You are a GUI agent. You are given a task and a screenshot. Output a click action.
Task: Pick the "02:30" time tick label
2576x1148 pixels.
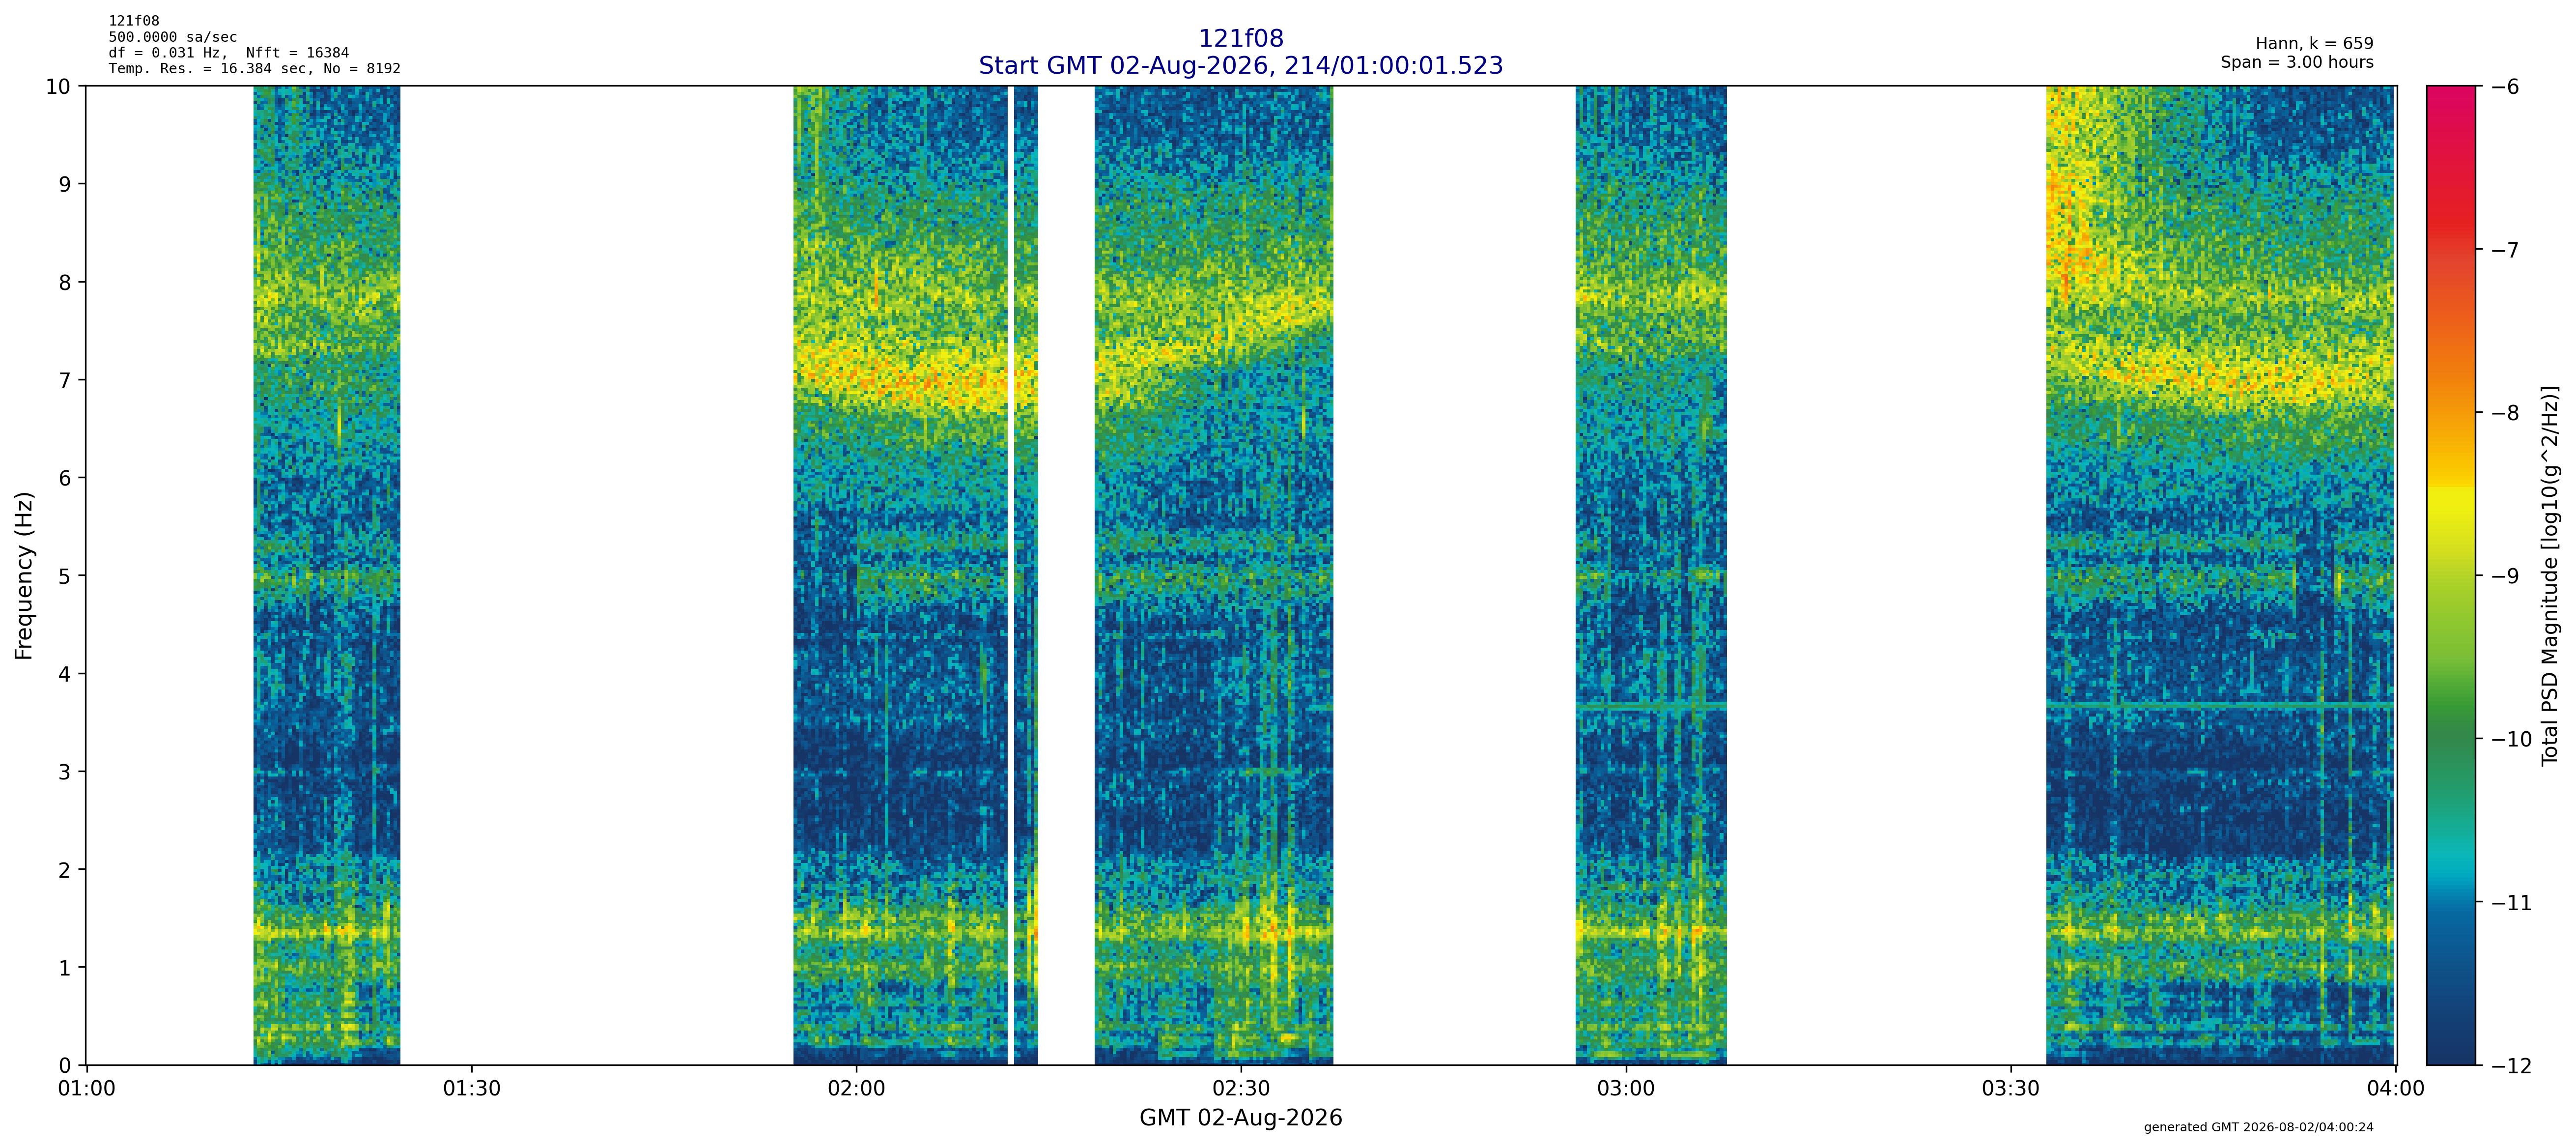point(1241,1088)
